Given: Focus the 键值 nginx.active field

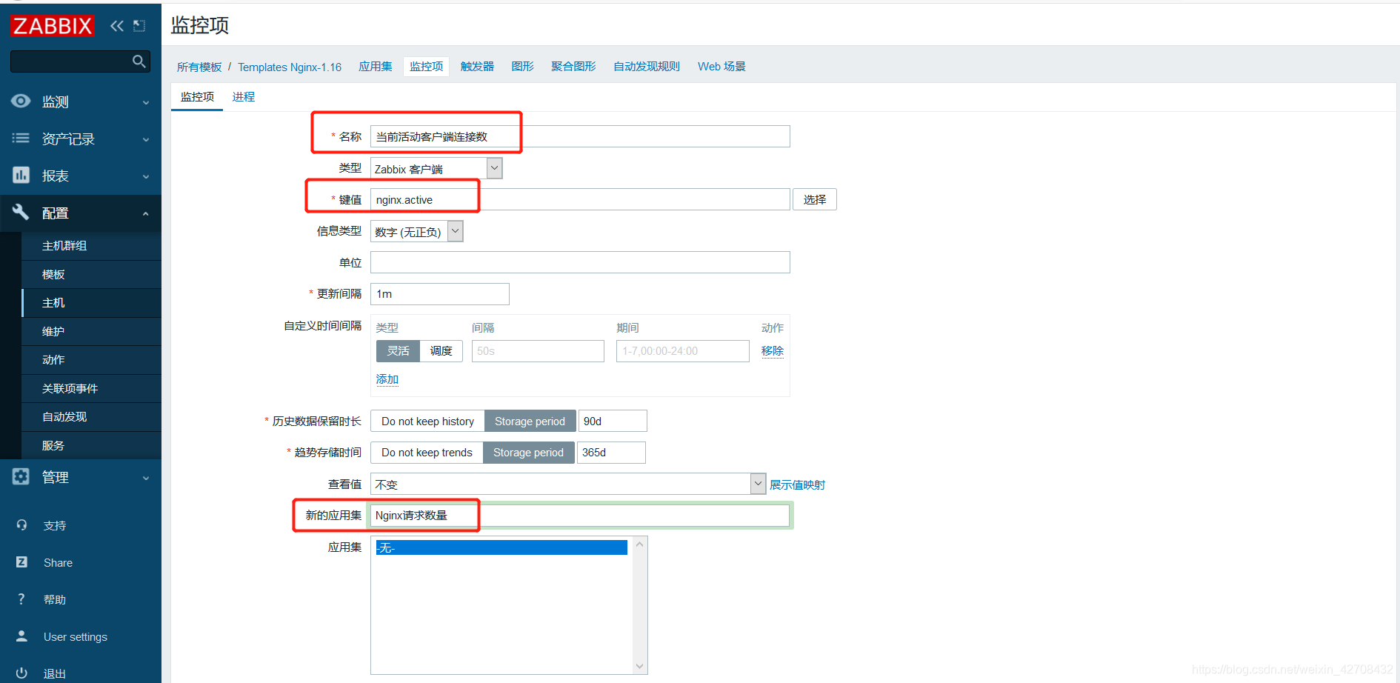Looking at the screenshot, I should 580,199.
